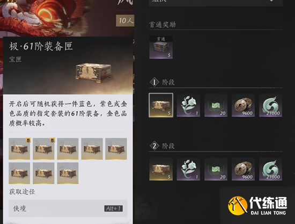295x224 pixels.
Task: Select the fifth set chest in top row
Action: pyautogui.click(x=116, y=149)
